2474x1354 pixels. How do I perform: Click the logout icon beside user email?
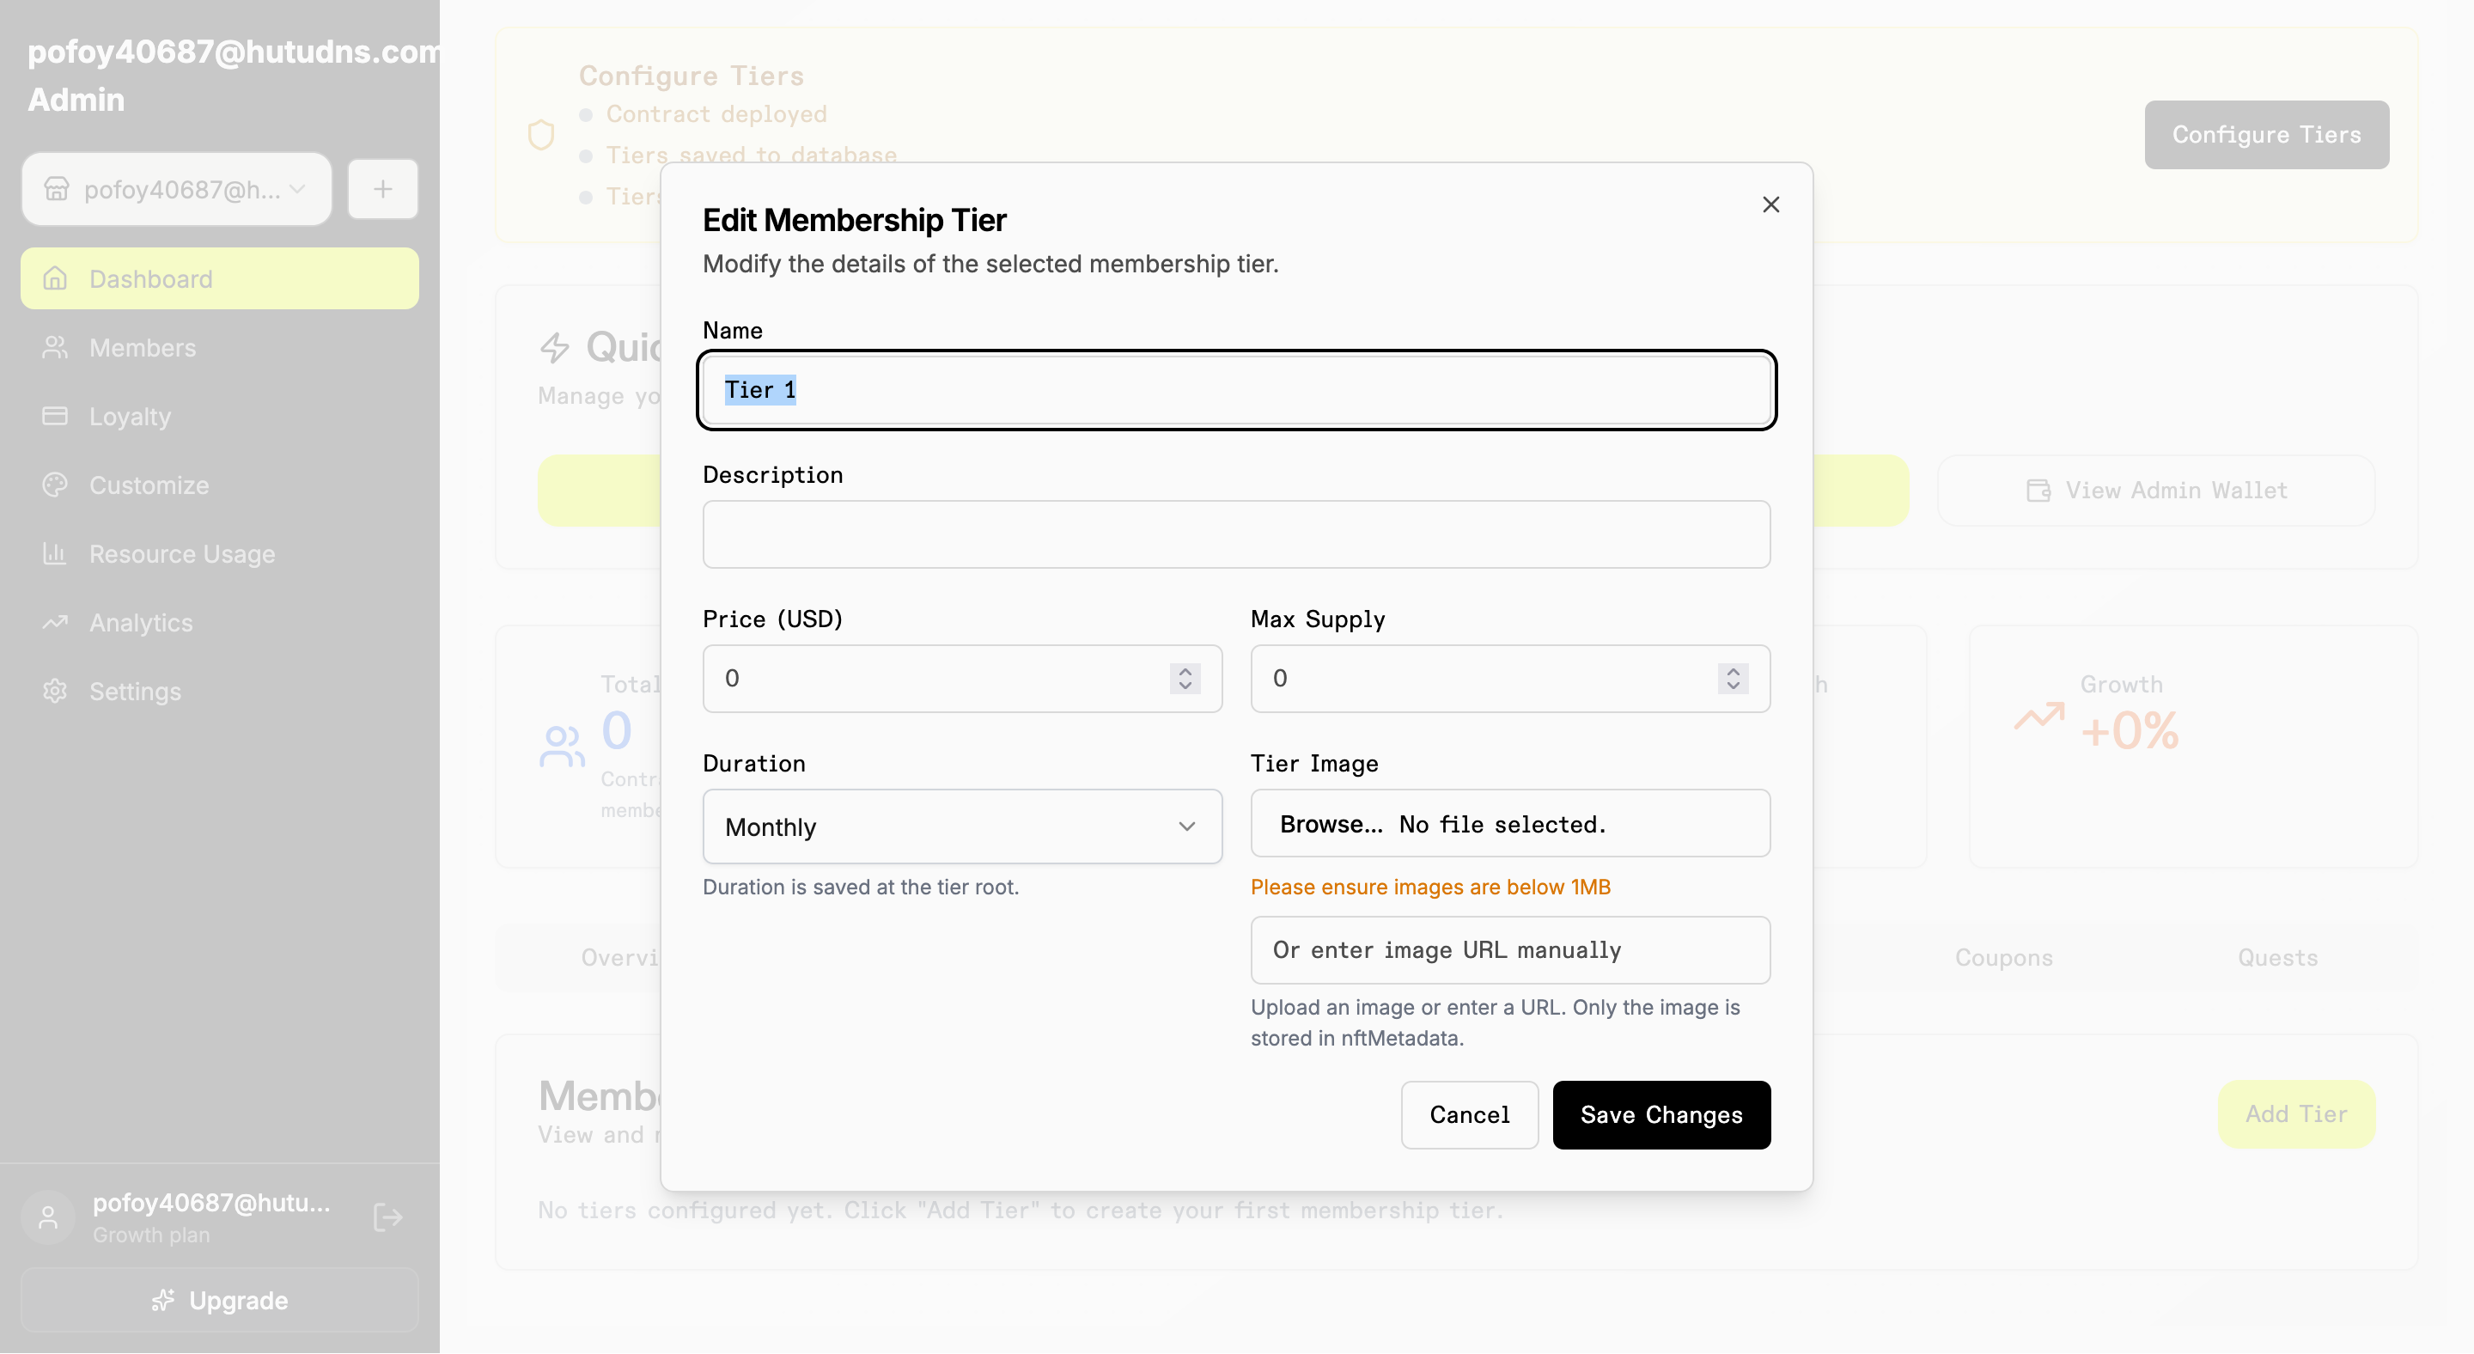(x=387, y=1217)
